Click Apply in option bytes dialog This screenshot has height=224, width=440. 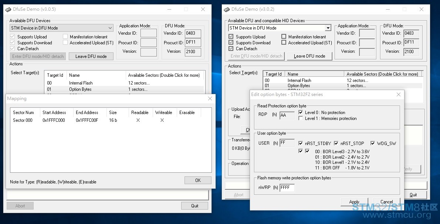pyautogui.click(x=354, y=202)
